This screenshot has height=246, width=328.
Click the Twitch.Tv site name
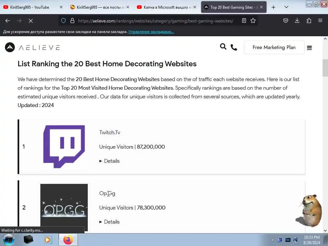tap(110, 132)
